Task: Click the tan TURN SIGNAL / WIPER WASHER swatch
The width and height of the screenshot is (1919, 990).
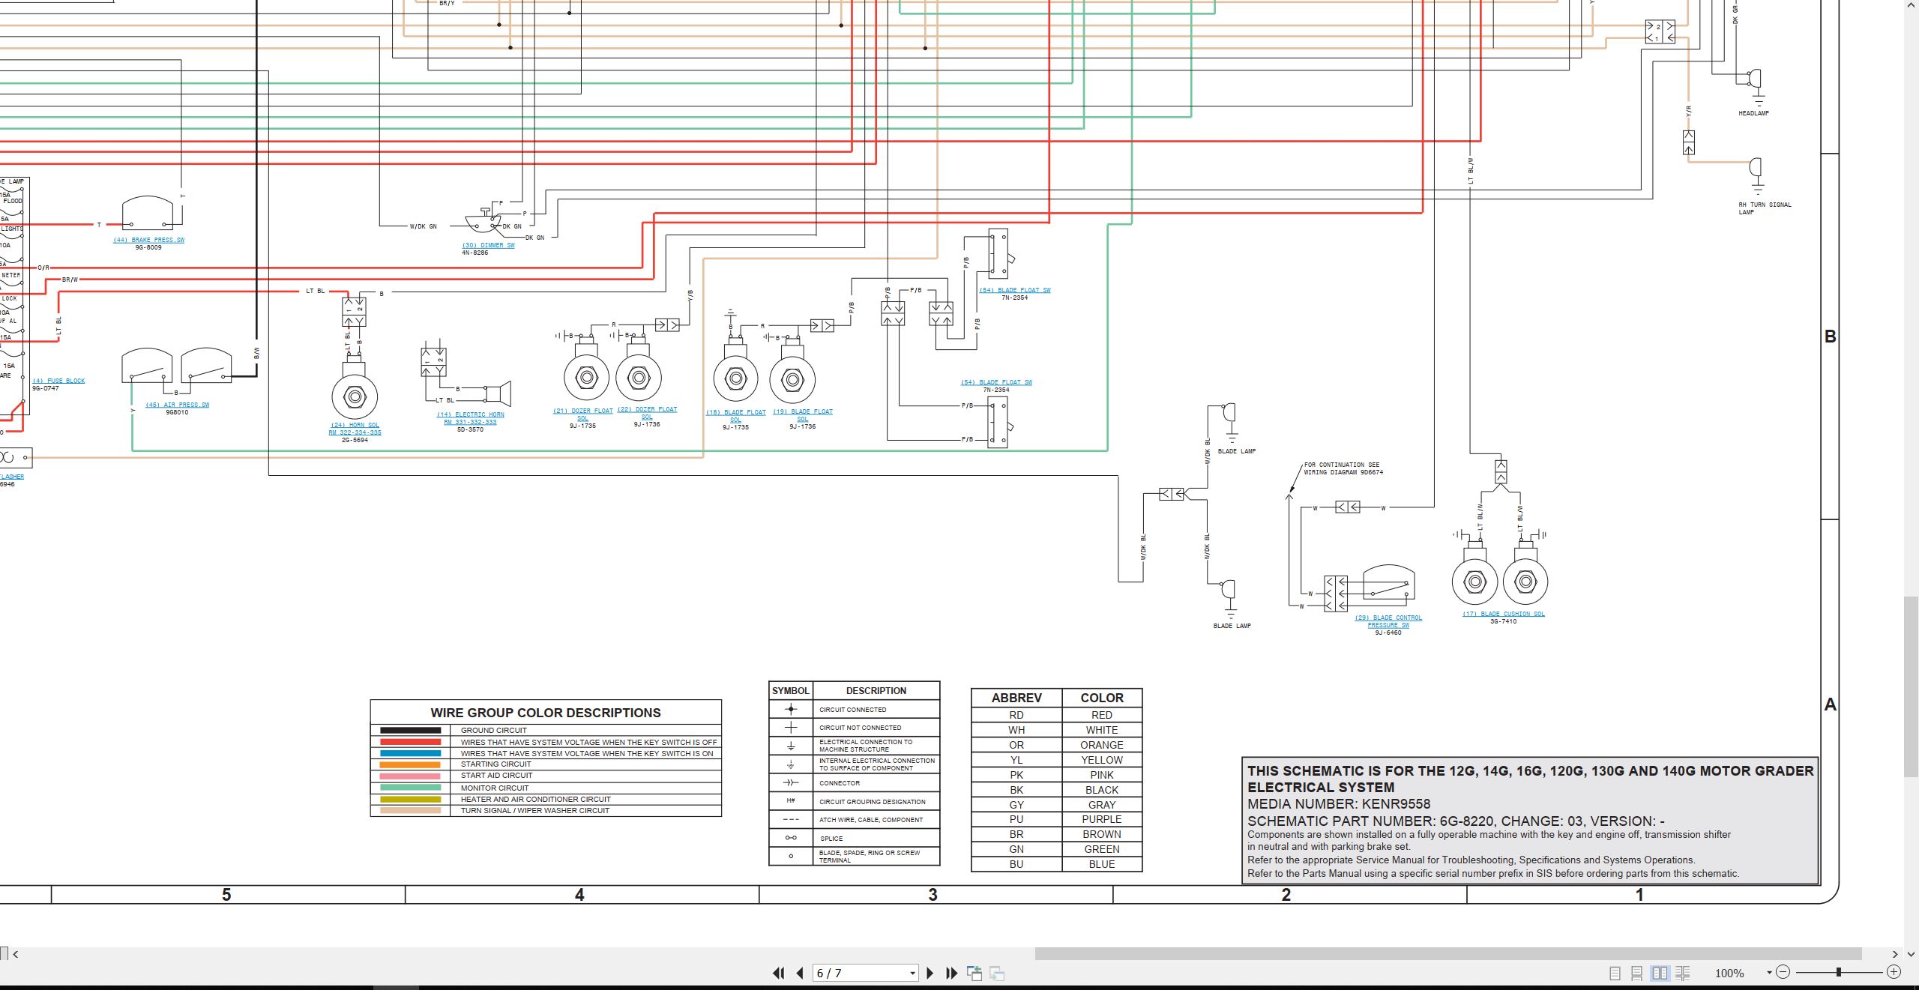Action: tap(410, 810)
